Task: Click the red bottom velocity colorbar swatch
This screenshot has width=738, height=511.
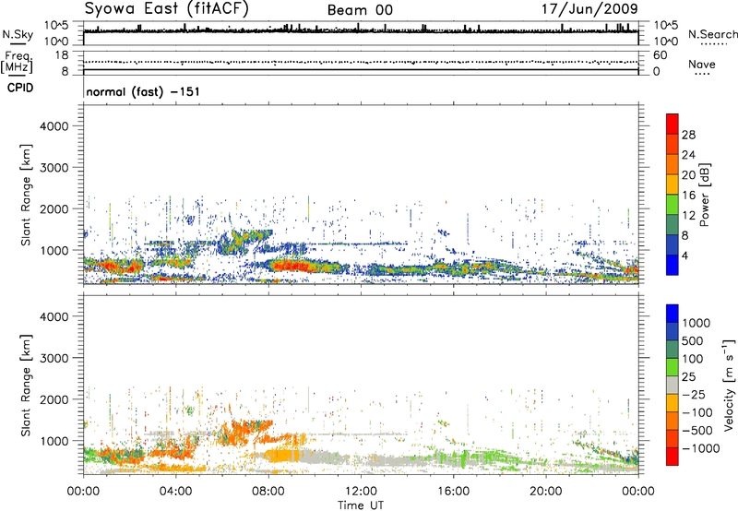Action: pos(673,457)
